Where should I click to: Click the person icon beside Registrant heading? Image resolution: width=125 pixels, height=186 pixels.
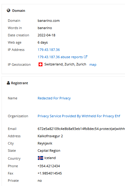(x=8, y=83)
